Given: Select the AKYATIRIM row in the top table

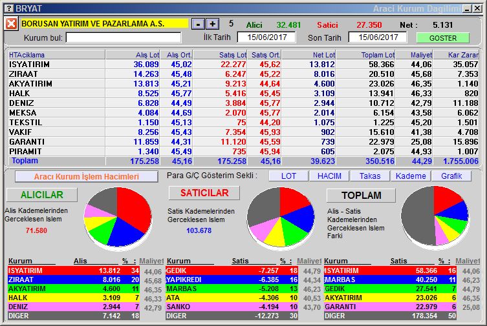Looking at the screenshot, I should click(x=243, y=84).
